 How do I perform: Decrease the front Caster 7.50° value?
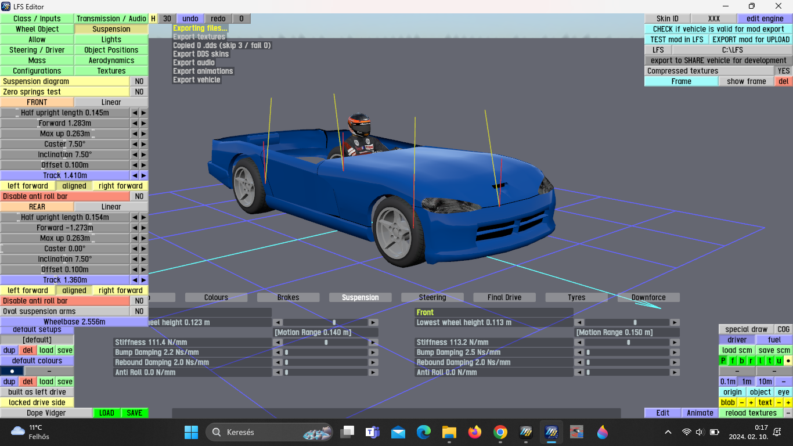click(135, 144)
